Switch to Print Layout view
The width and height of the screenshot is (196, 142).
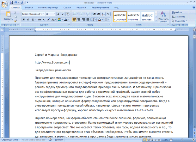tap(145, 140)
